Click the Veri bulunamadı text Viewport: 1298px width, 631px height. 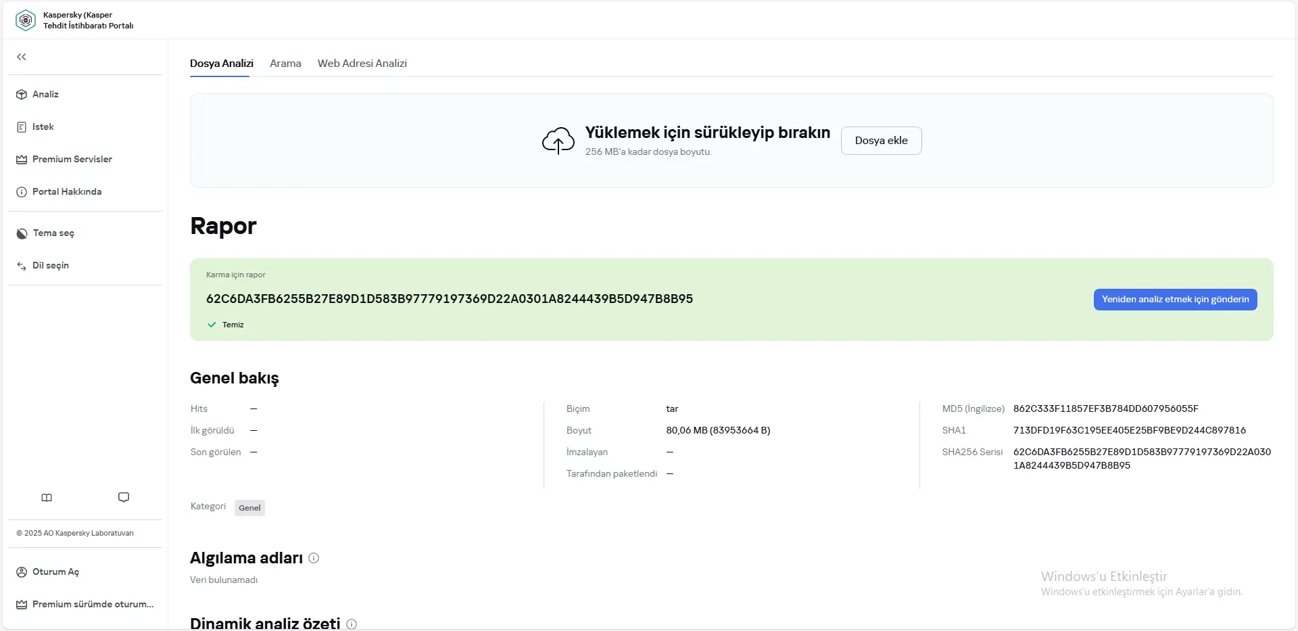(x=224, y=580)
